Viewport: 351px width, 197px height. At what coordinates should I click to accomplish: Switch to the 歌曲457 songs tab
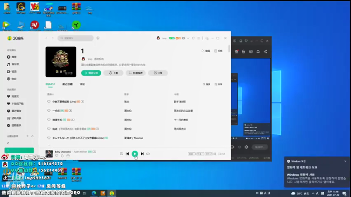(50, 84)
